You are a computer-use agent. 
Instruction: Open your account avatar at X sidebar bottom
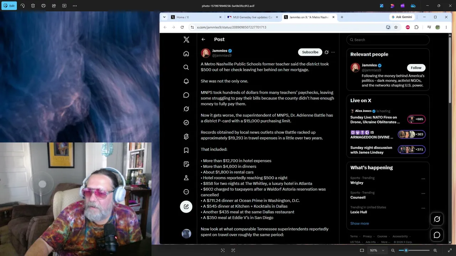[186, 234]
